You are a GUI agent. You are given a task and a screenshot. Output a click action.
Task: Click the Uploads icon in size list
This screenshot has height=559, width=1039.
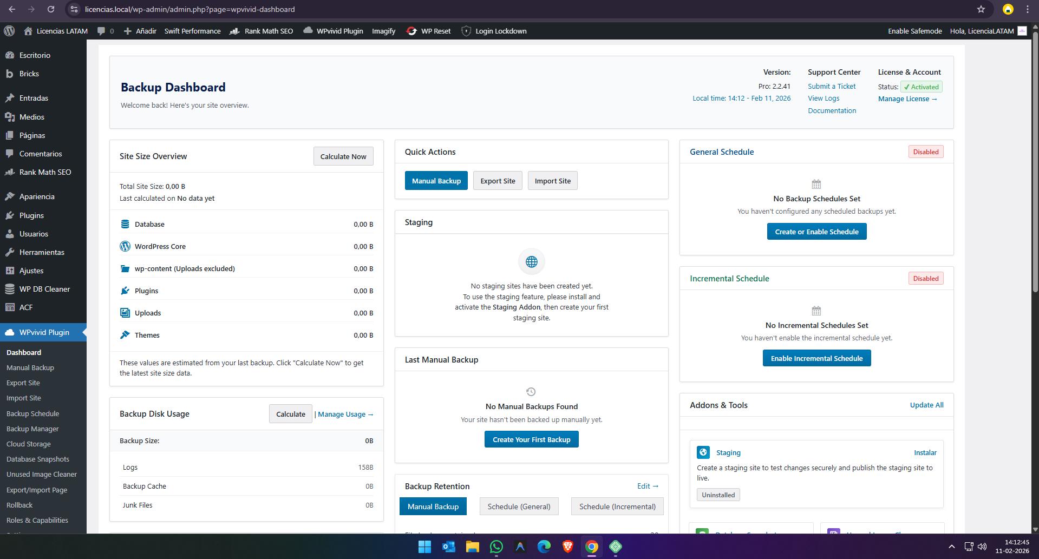pyautogui.click(x=125, y=313)
